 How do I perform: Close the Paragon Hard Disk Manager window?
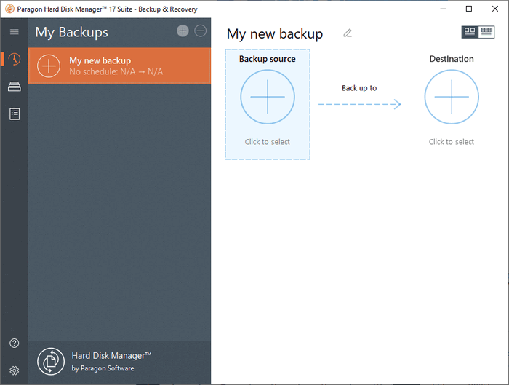click(x=495, y=9)
